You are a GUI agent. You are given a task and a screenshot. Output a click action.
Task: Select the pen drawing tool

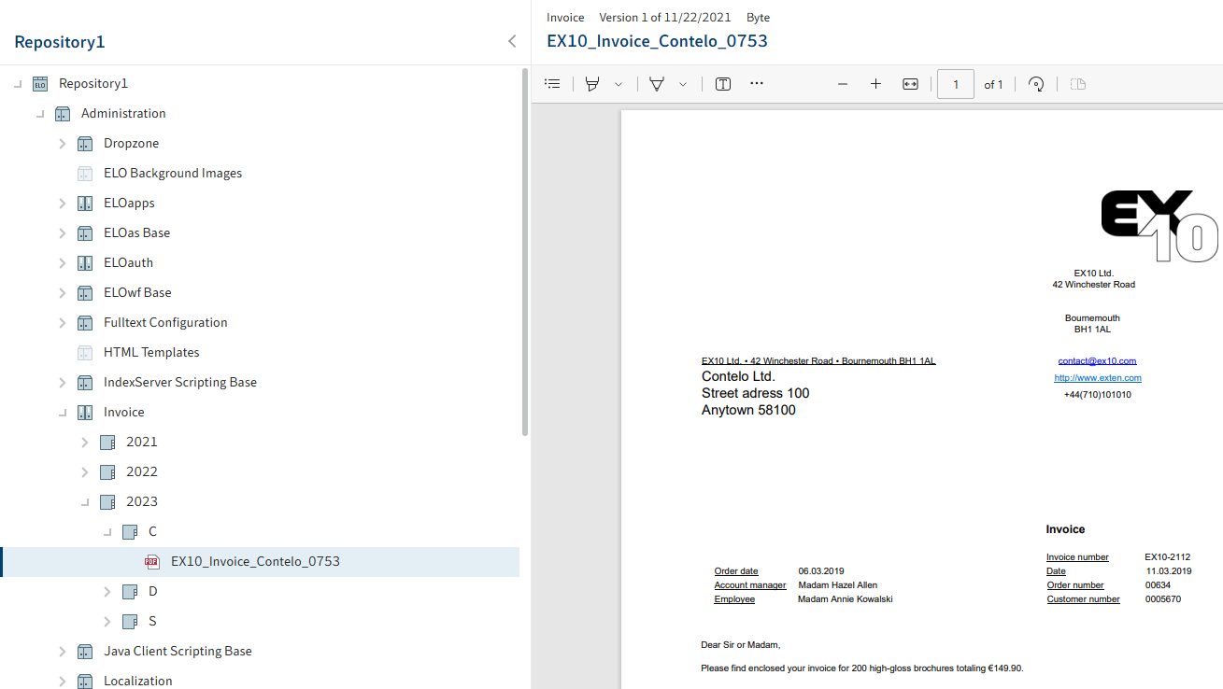point(657,84)
